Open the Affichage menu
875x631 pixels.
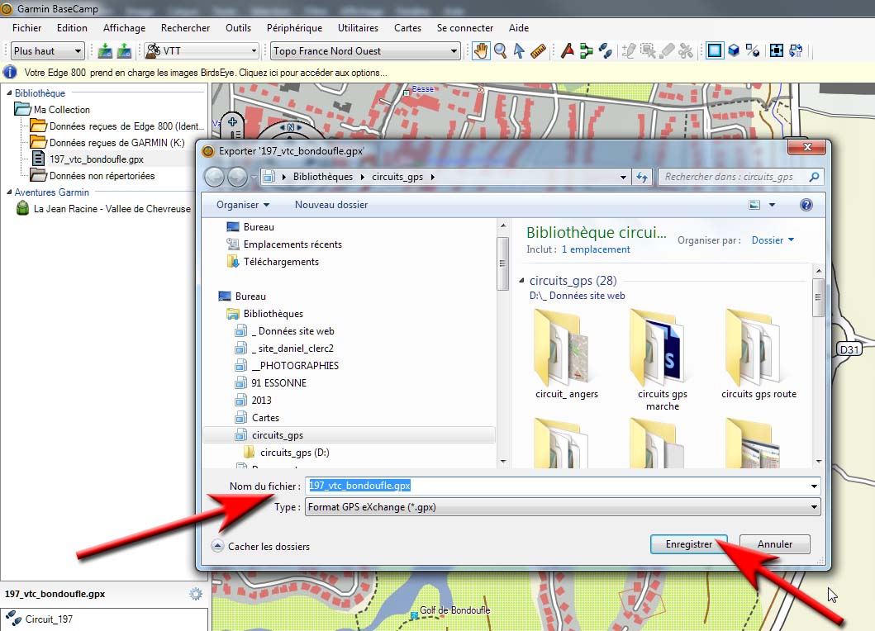point(124,28)
